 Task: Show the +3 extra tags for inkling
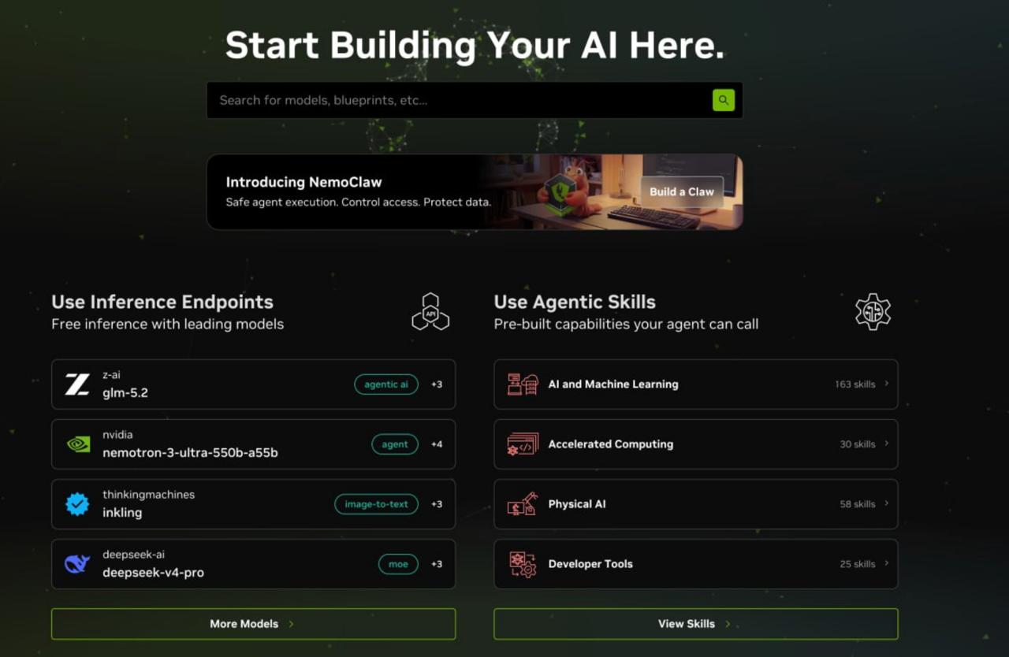(437, 504)
